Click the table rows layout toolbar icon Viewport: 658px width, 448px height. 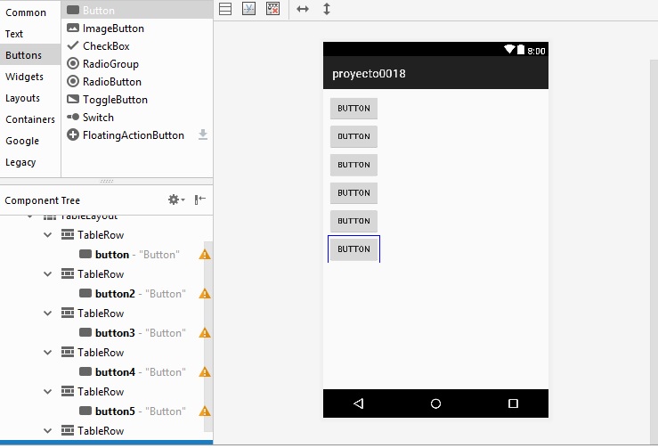pos(225,9)
